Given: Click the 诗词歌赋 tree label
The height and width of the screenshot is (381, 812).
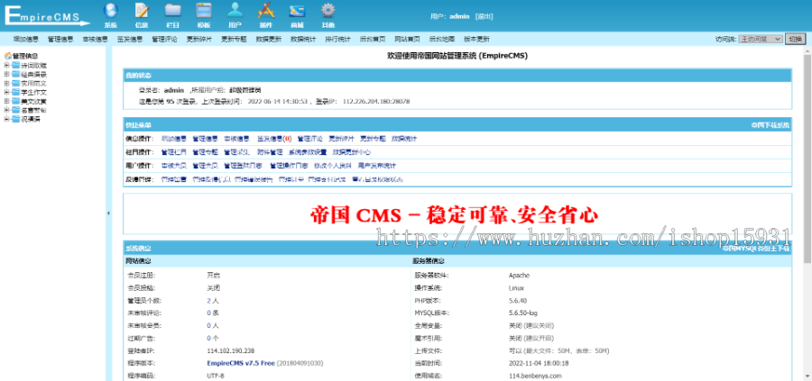Looking at the screenshot, I should [33, 65].
